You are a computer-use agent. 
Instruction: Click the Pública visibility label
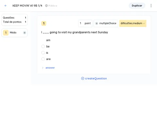[x=53, y=6]
